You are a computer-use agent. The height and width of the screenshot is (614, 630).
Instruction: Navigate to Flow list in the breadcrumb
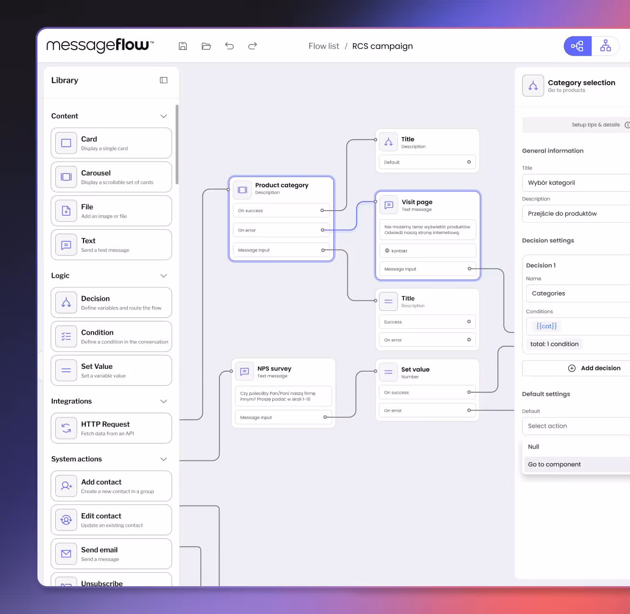[x=324, y=46]
